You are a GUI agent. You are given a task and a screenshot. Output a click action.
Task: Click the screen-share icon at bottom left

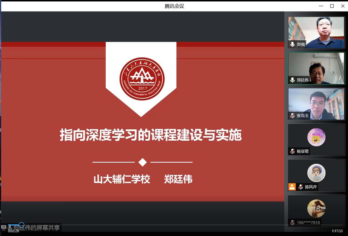(x=4, y=228)
